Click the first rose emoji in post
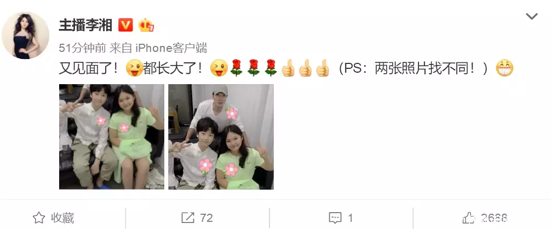The width and height of the screenshot is (551, 229). 237,68
